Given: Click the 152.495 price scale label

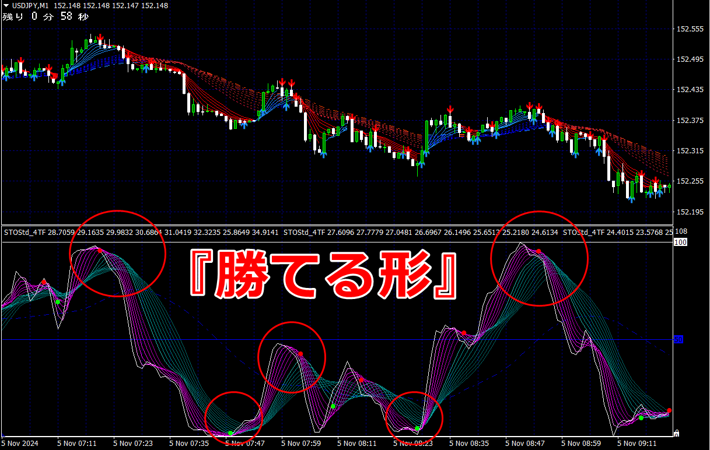Looking at the screenshot, I should pyautogui.click(x=690, y=59).
